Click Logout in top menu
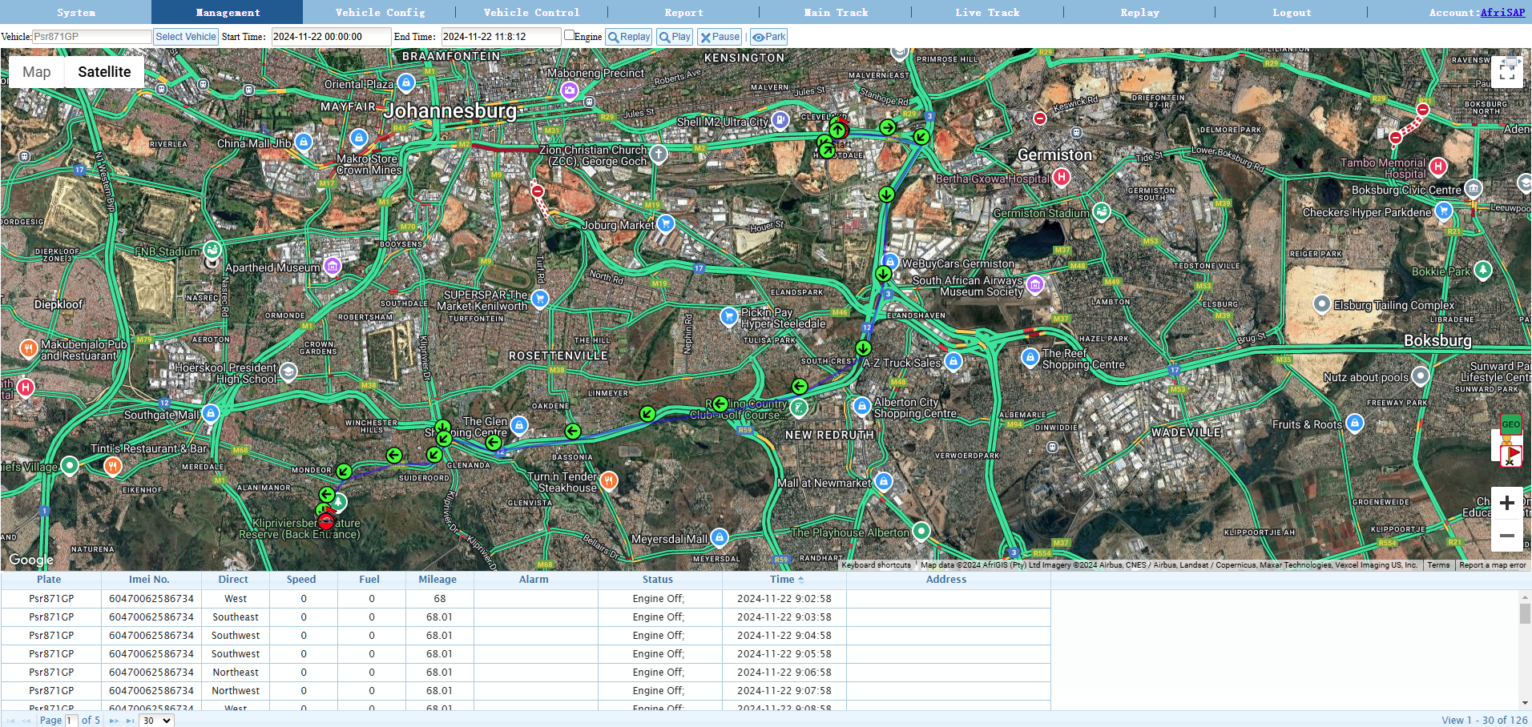This screenshot has width=1532, height=727. tap(1292, 12)
